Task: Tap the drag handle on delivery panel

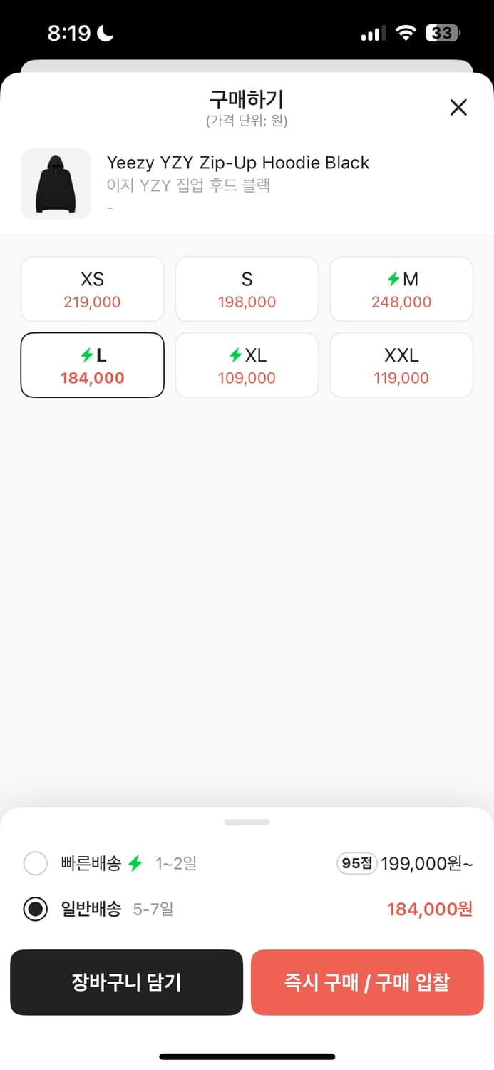Action: coord(247,822)
